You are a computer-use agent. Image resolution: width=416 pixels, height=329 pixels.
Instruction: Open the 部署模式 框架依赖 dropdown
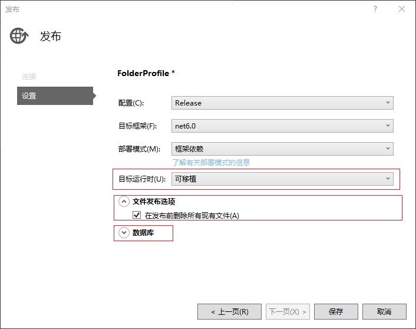point(282,149)
